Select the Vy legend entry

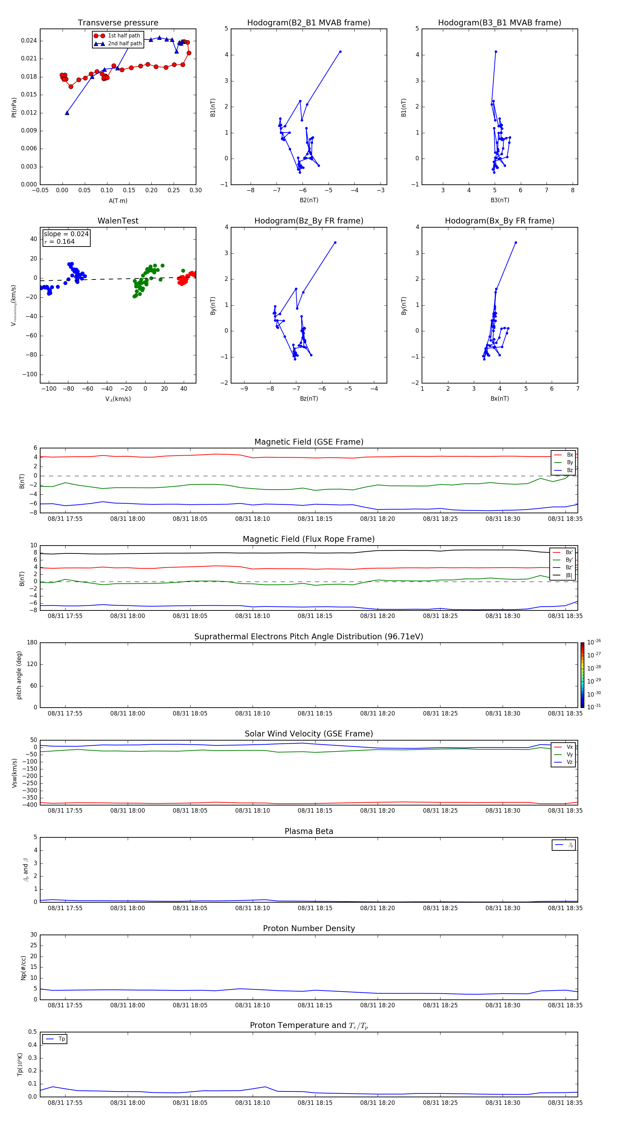[563, 755]
